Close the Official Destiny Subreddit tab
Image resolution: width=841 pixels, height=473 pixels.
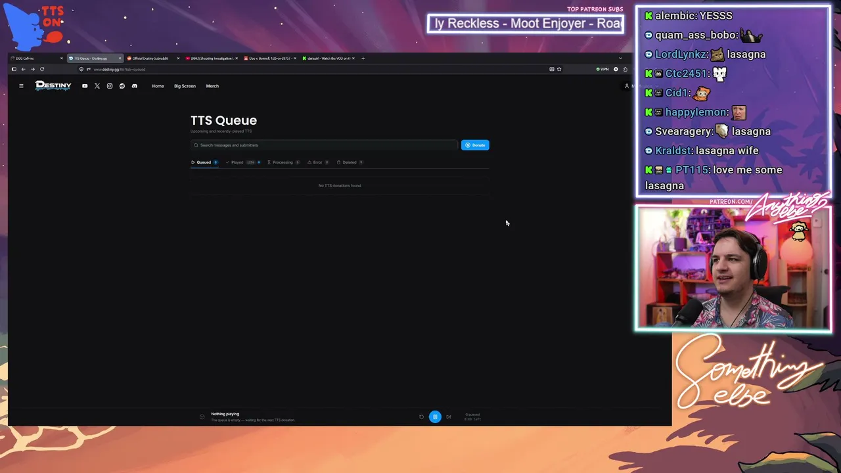(x=178, y=58)
